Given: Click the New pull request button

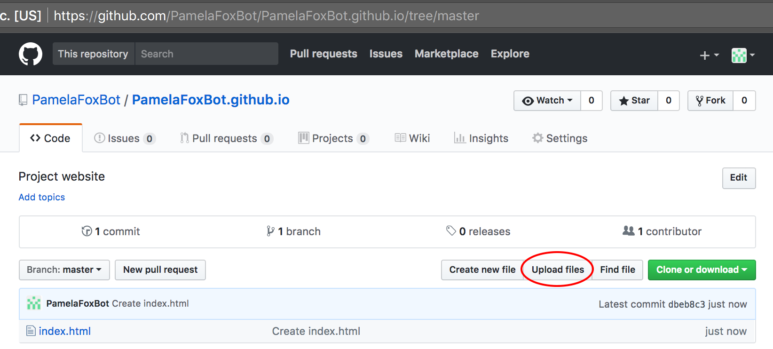Looking at the screenshot, I should tap(160, 270).
